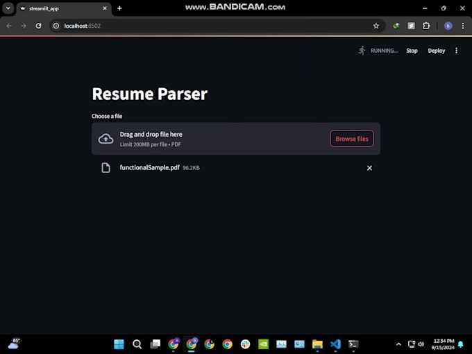Select the streamlit_app browser tab
The width and height of the screenshot is (472, 354).
62,8
